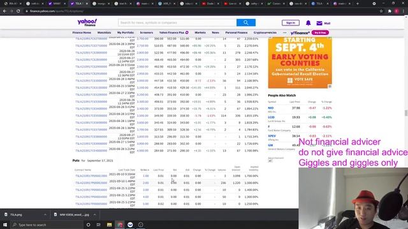
Task: Click the ad close icon
Action: click(330, 87)
